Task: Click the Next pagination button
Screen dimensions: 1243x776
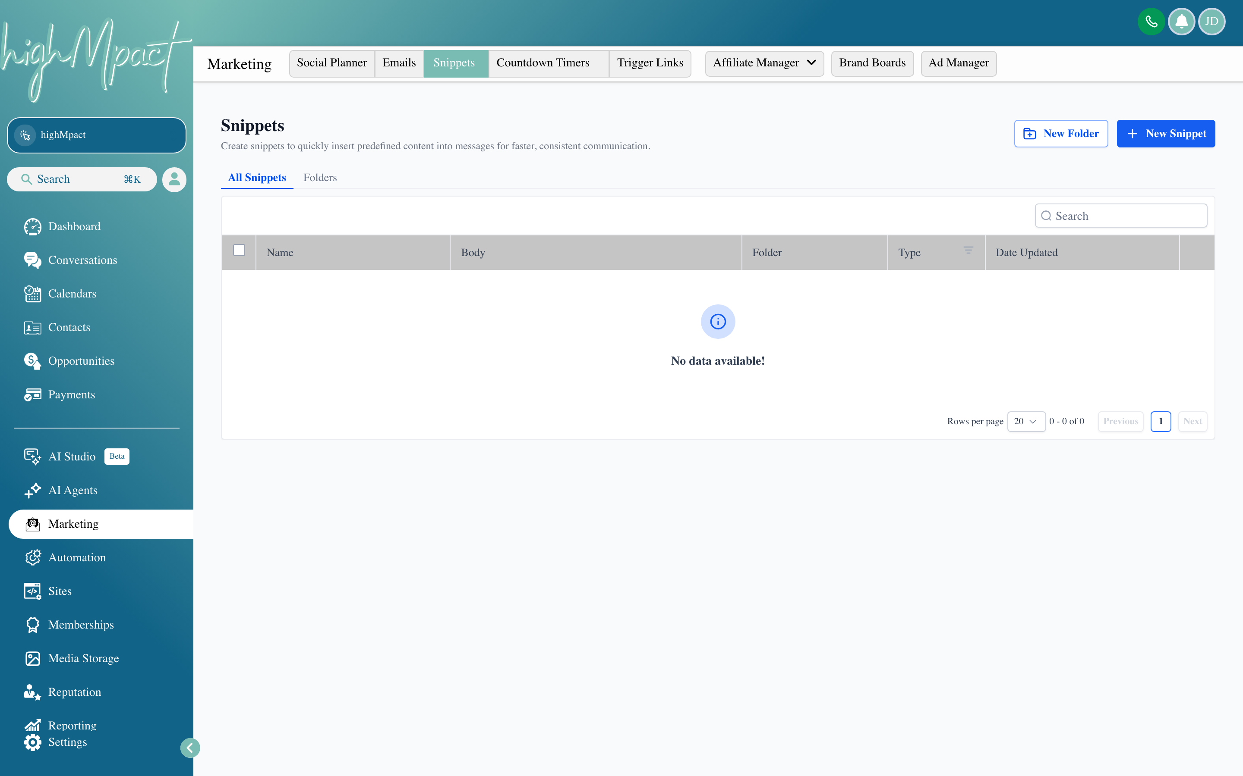Action: pos(1192,421)
